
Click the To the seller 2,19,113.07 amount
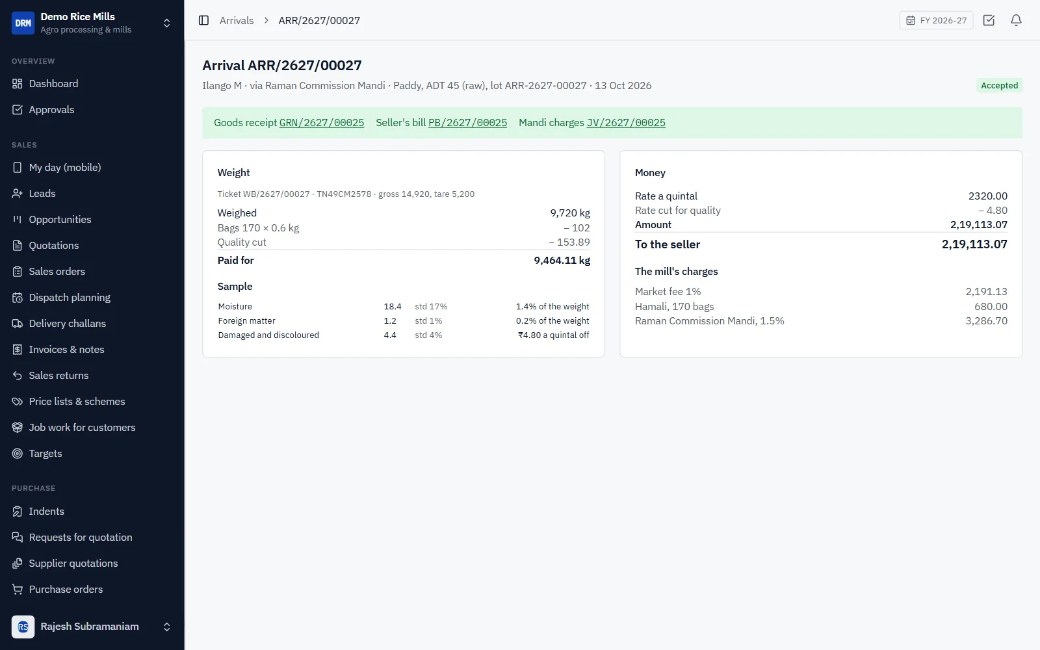[x=974, y=244]
